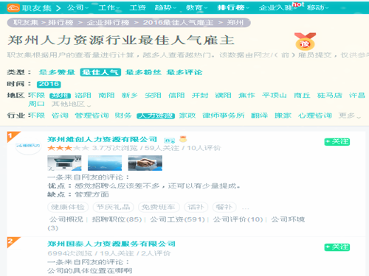Filter by industry 家政
This screenshot has height=276, width=369.
[x=187, y=116]
